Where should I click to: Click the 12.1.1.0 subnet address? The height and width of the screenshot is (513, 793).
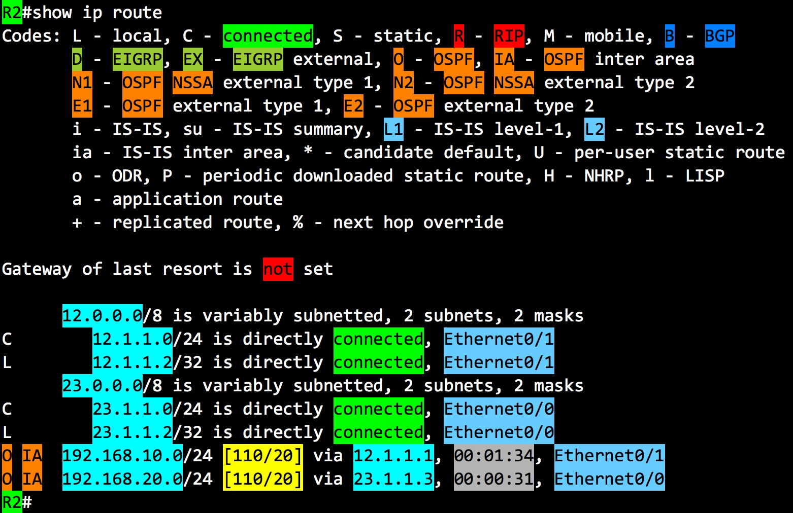pyautogui.click(x=133, y=339)
